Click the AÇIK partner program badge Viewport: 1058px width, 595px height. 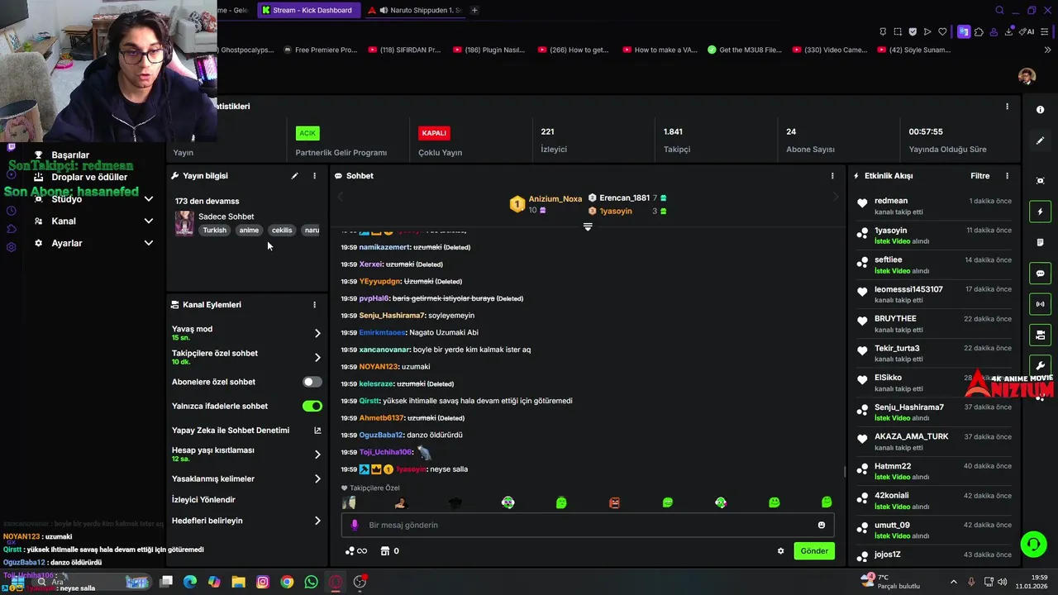coord(307,133)
